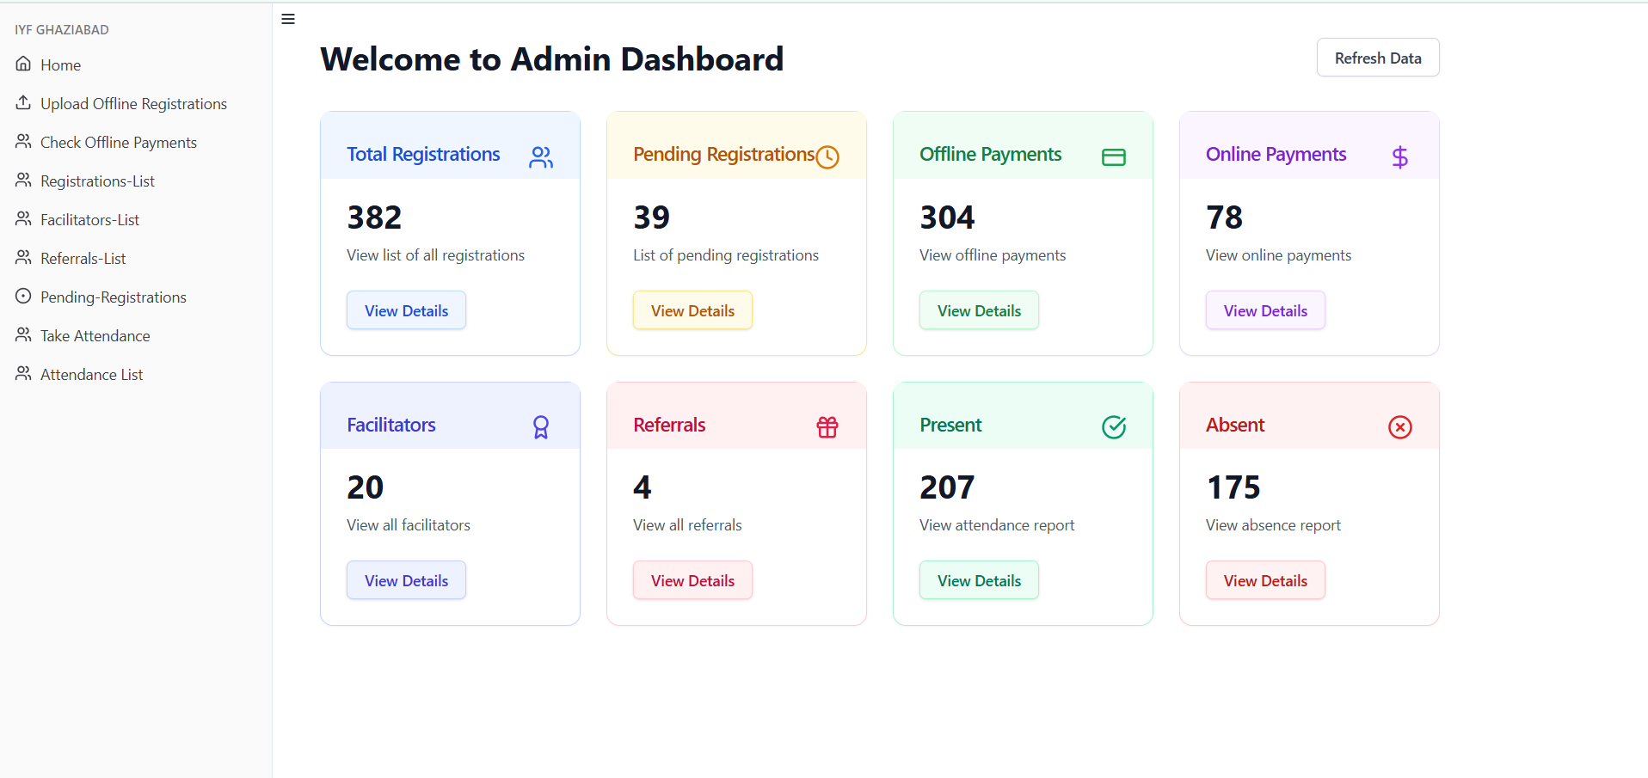
Task: Toggle the sidebar with hamburger icon
Action: (288, 19)
